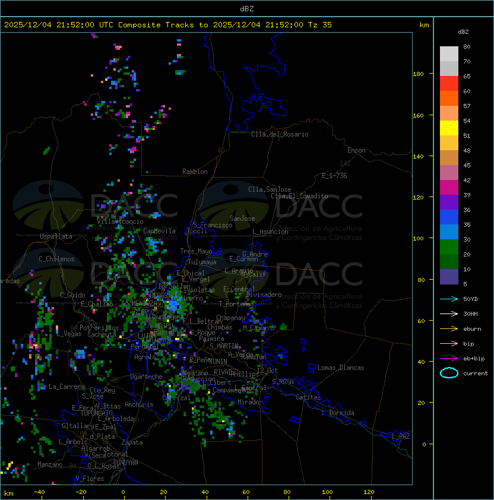Click the 'Divisadero' label
The height and width of the screenshot is (500, 494).
264,295
